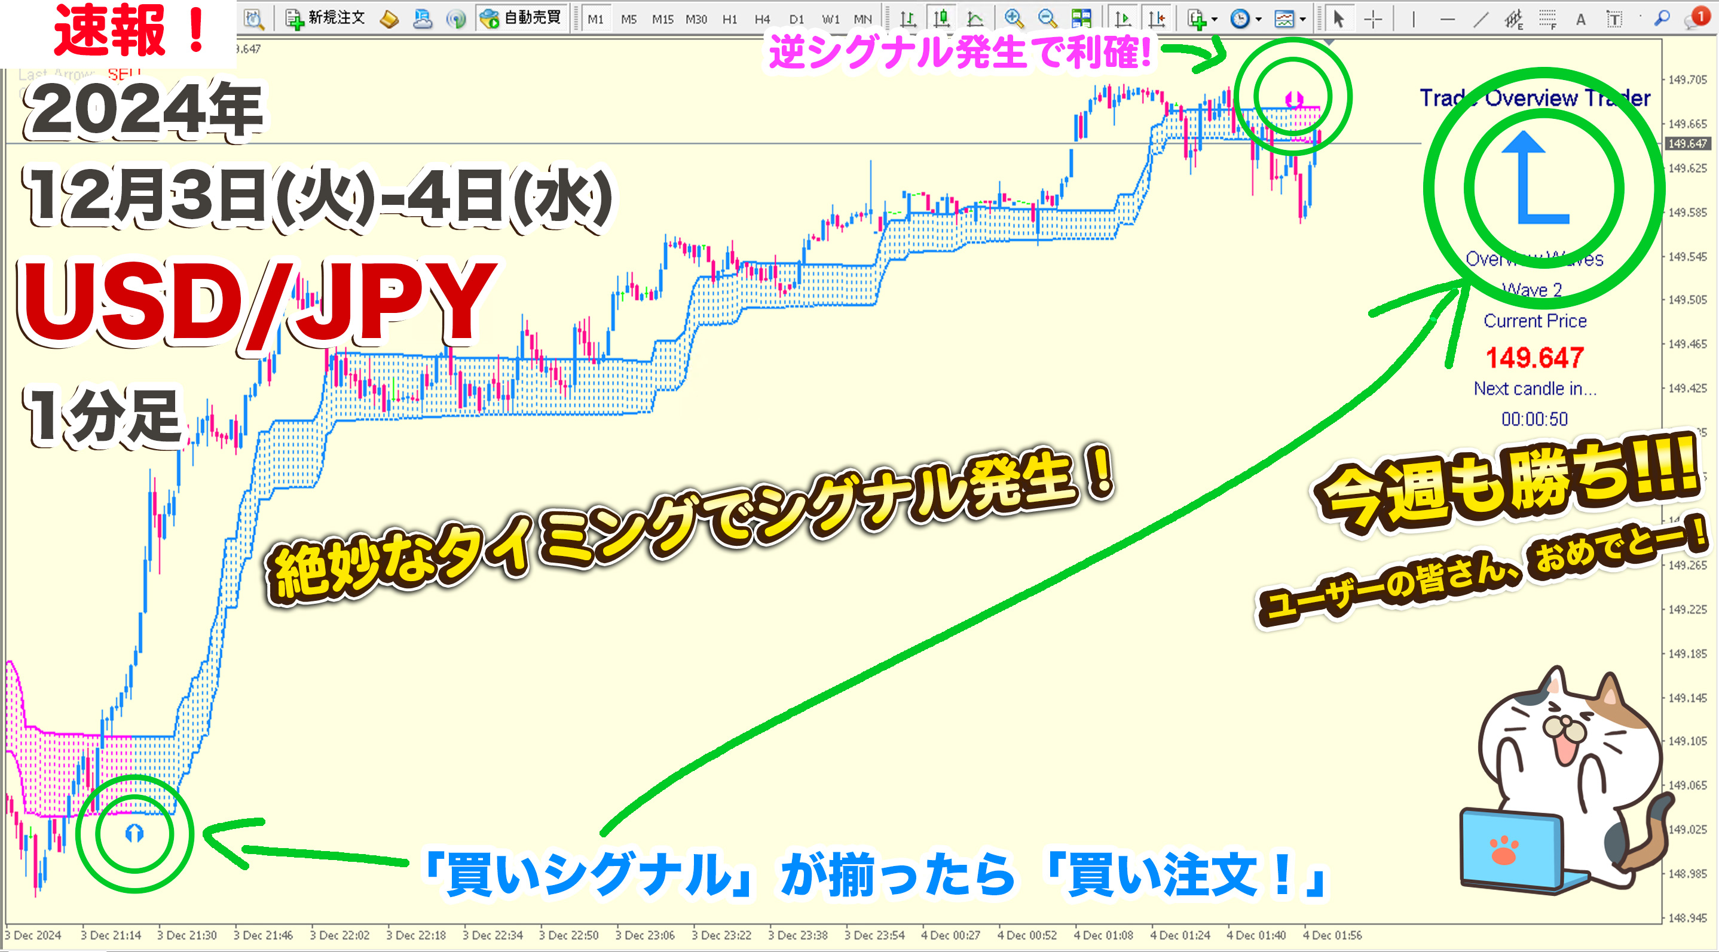Expand the indicators list dropdown arrow
This screenshot has width=1719, height=952.
click(1214, 19)
